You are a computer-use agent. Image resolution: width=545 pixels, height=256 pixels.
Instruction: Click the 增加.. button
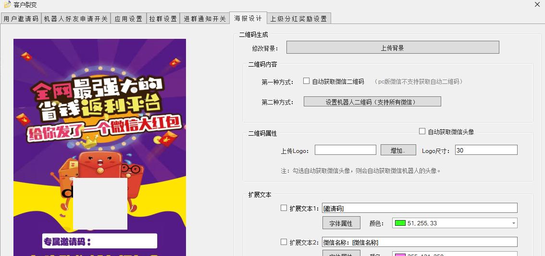tap(398, 150)
